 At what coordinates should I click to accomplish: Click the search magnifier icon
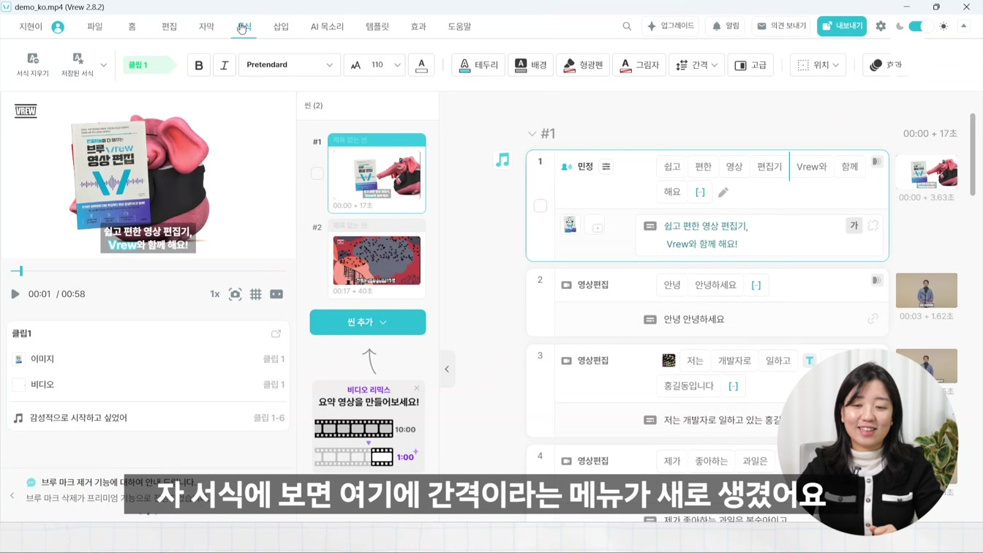[627, 26]
